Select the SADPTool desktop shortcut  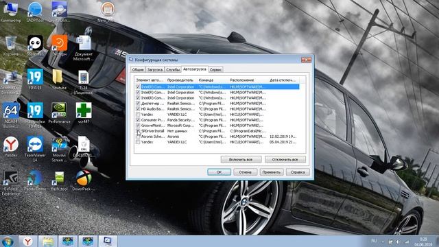[35, 12]
